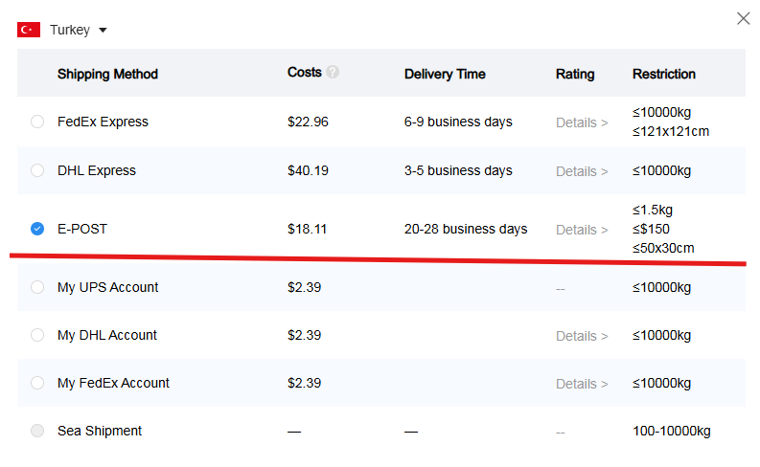Click the ≤121x121cm restriction text

point(671,131)
